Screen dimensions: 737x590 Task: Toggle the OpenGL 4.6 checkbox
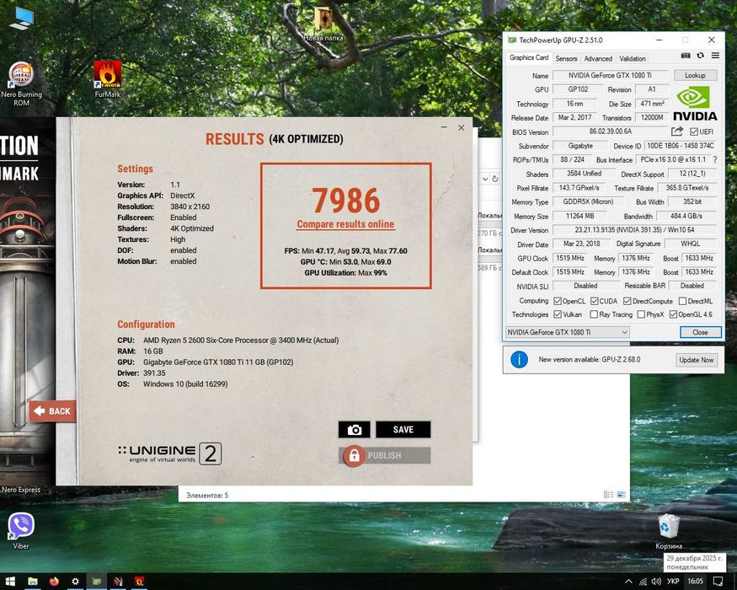point(673,314)
